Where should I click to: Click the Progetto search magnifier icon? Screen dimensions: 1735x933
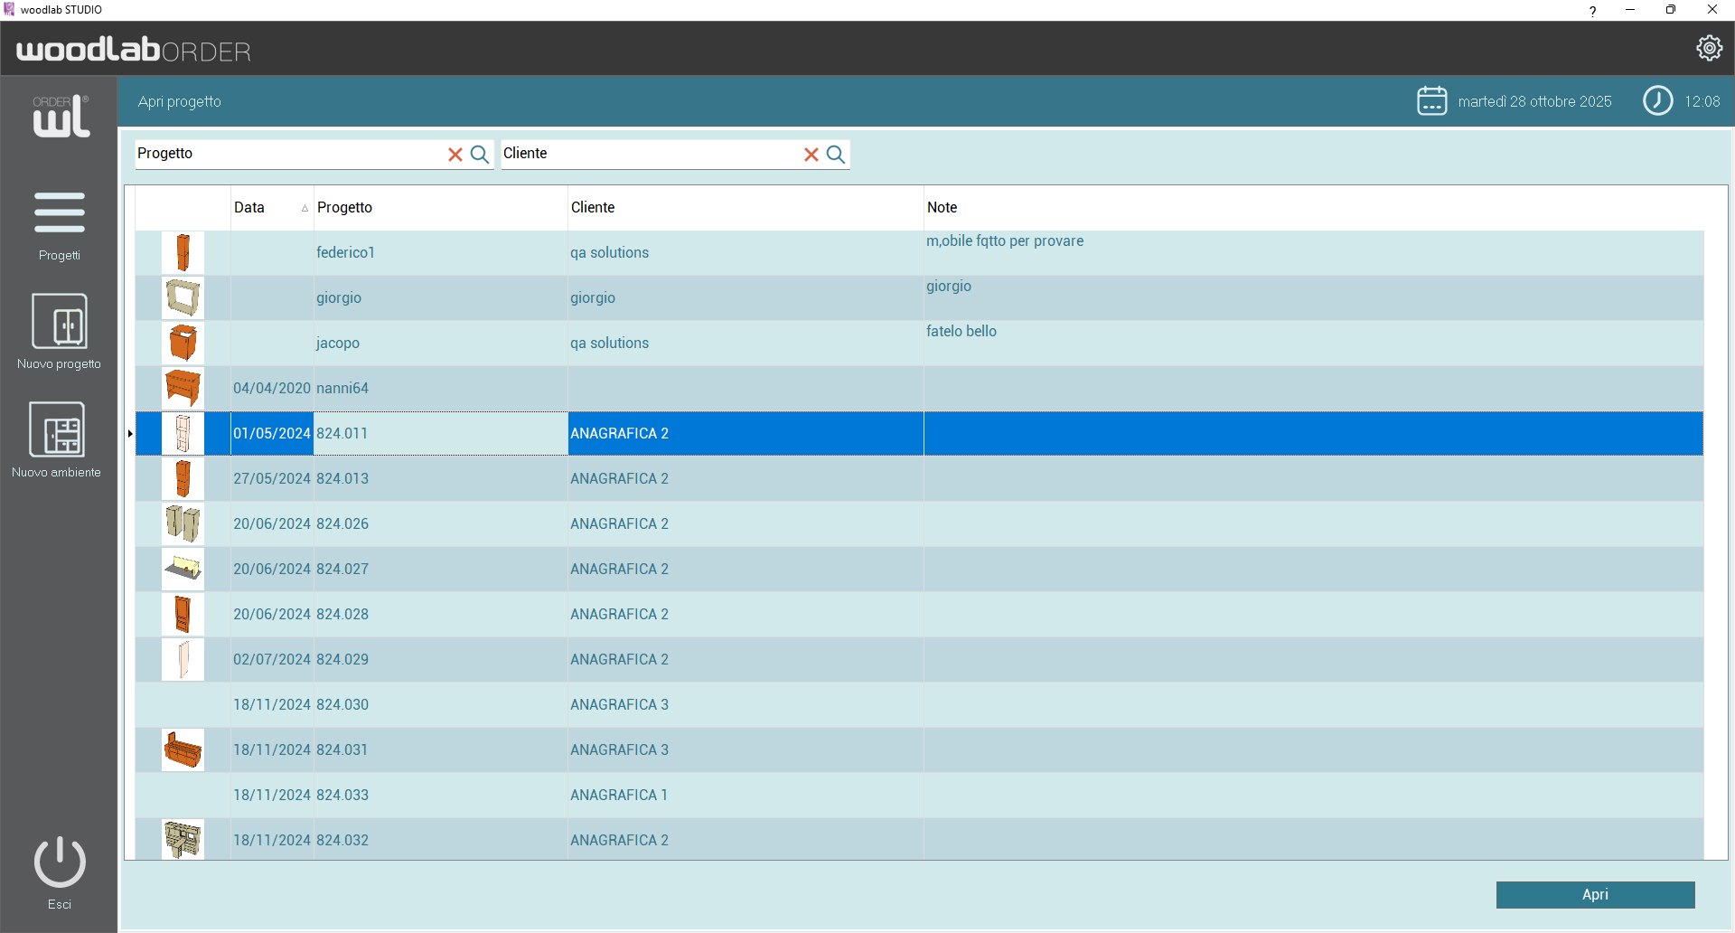click(x=480, y=155)
